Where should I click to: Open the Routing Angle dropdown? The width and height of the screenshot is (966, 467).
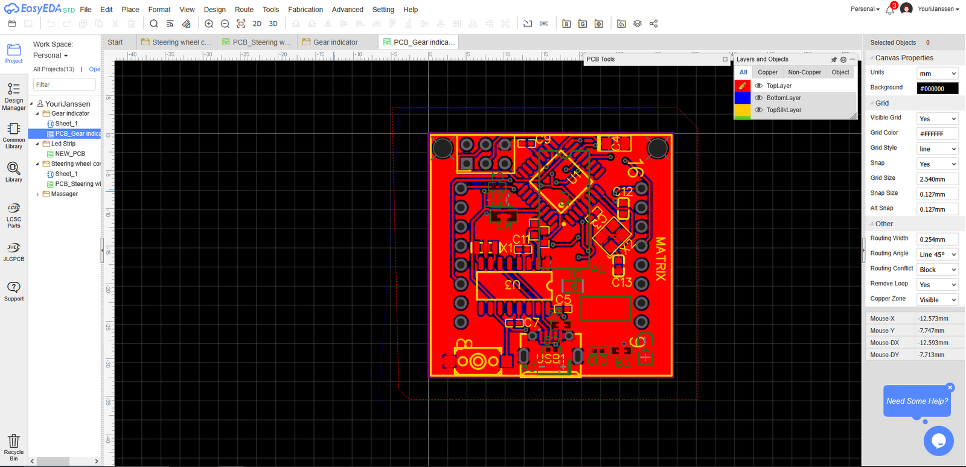point(937,255)
